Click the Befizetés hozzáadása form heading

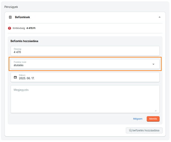(24, 41)
